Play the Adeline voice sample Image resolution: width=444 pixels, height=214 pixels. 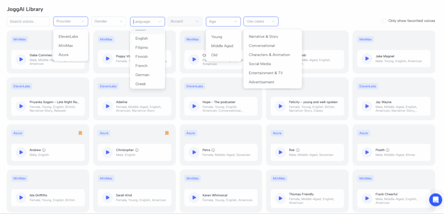click(107, 106)
